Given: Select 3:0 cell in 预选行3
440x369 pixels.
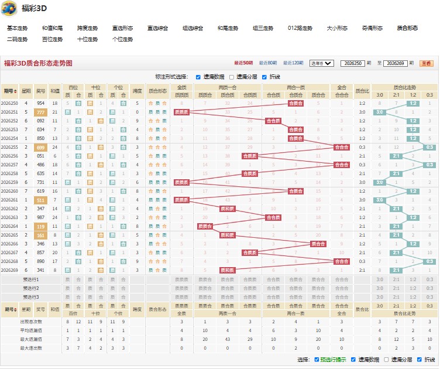Looking at the screenshot, I should (380, 297).
